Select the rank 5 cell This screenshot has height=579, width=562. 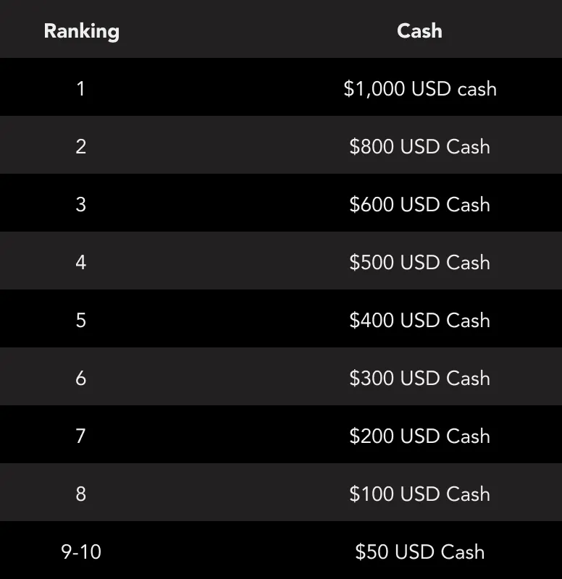(80, 321)
